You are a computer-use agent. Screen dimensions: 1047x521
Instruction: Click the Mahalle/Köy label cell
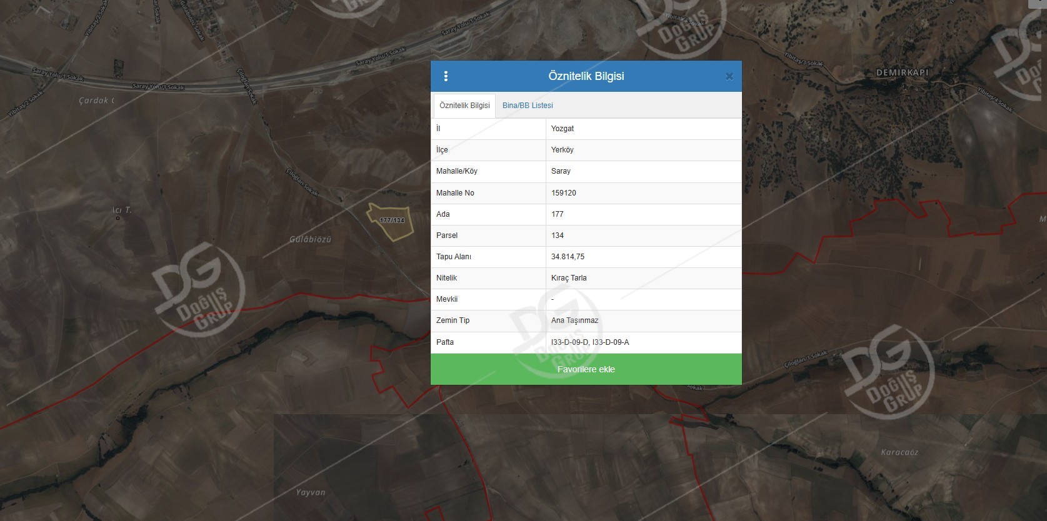[488, 171]
